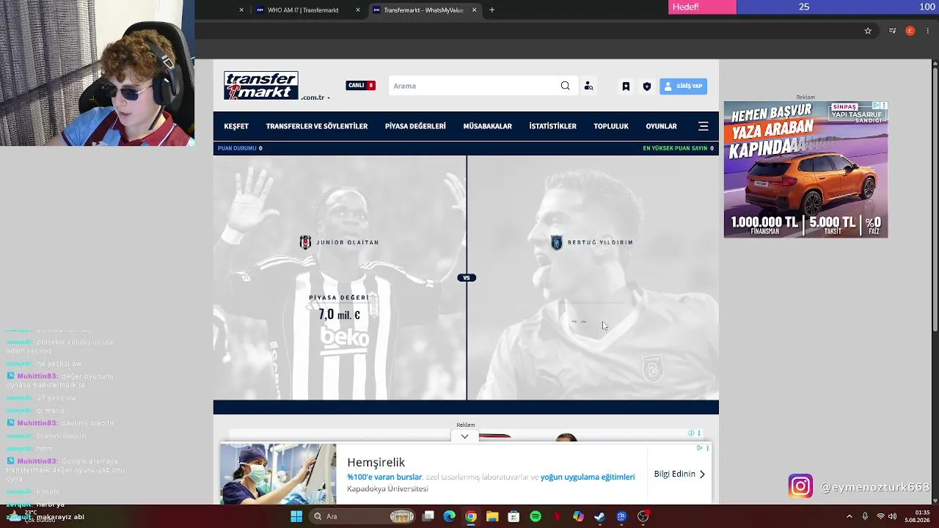The image size is (939, 528).
Task: Click the taskbar Ara search box
Action: [362, 516]
